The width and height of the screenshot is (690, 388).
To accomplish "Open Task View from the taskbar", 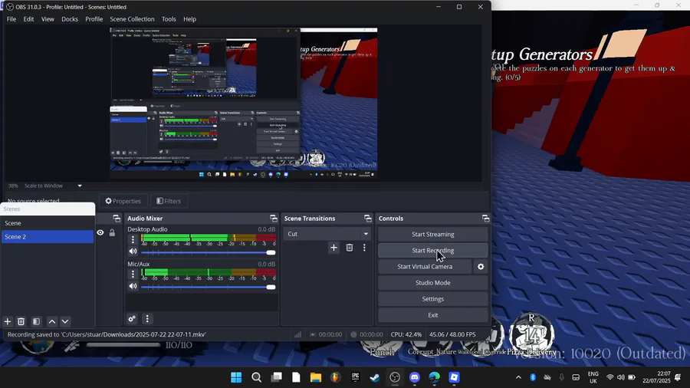I will pyautogui.click(x=276, y=377).
